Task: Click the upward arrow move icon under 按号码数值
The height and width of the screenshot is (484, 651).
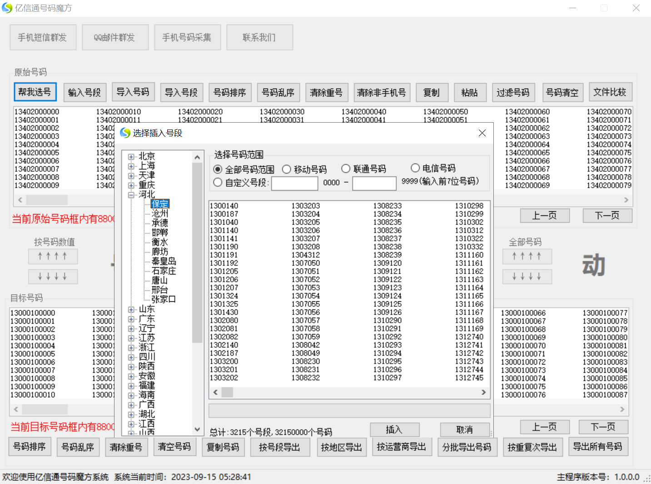Action: pos(53,256)
